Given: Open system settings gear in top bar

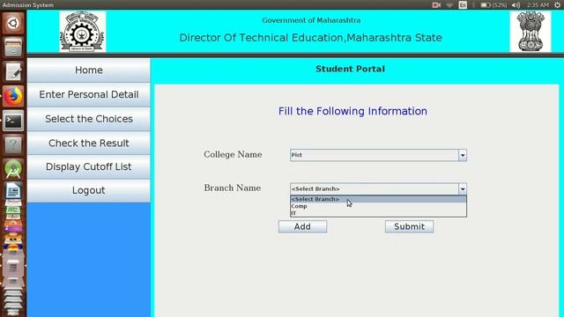Looking at the screenshot, I should [557, 5].
